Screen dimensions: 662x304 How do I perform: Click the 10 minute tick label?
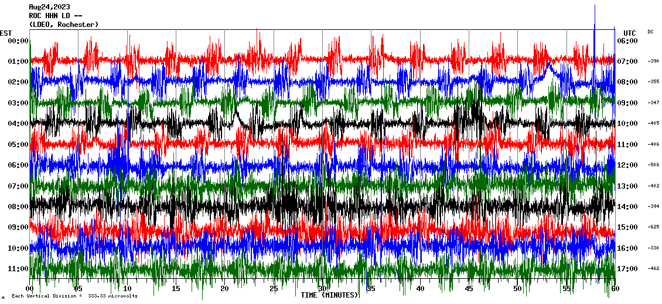click(127, 289)
